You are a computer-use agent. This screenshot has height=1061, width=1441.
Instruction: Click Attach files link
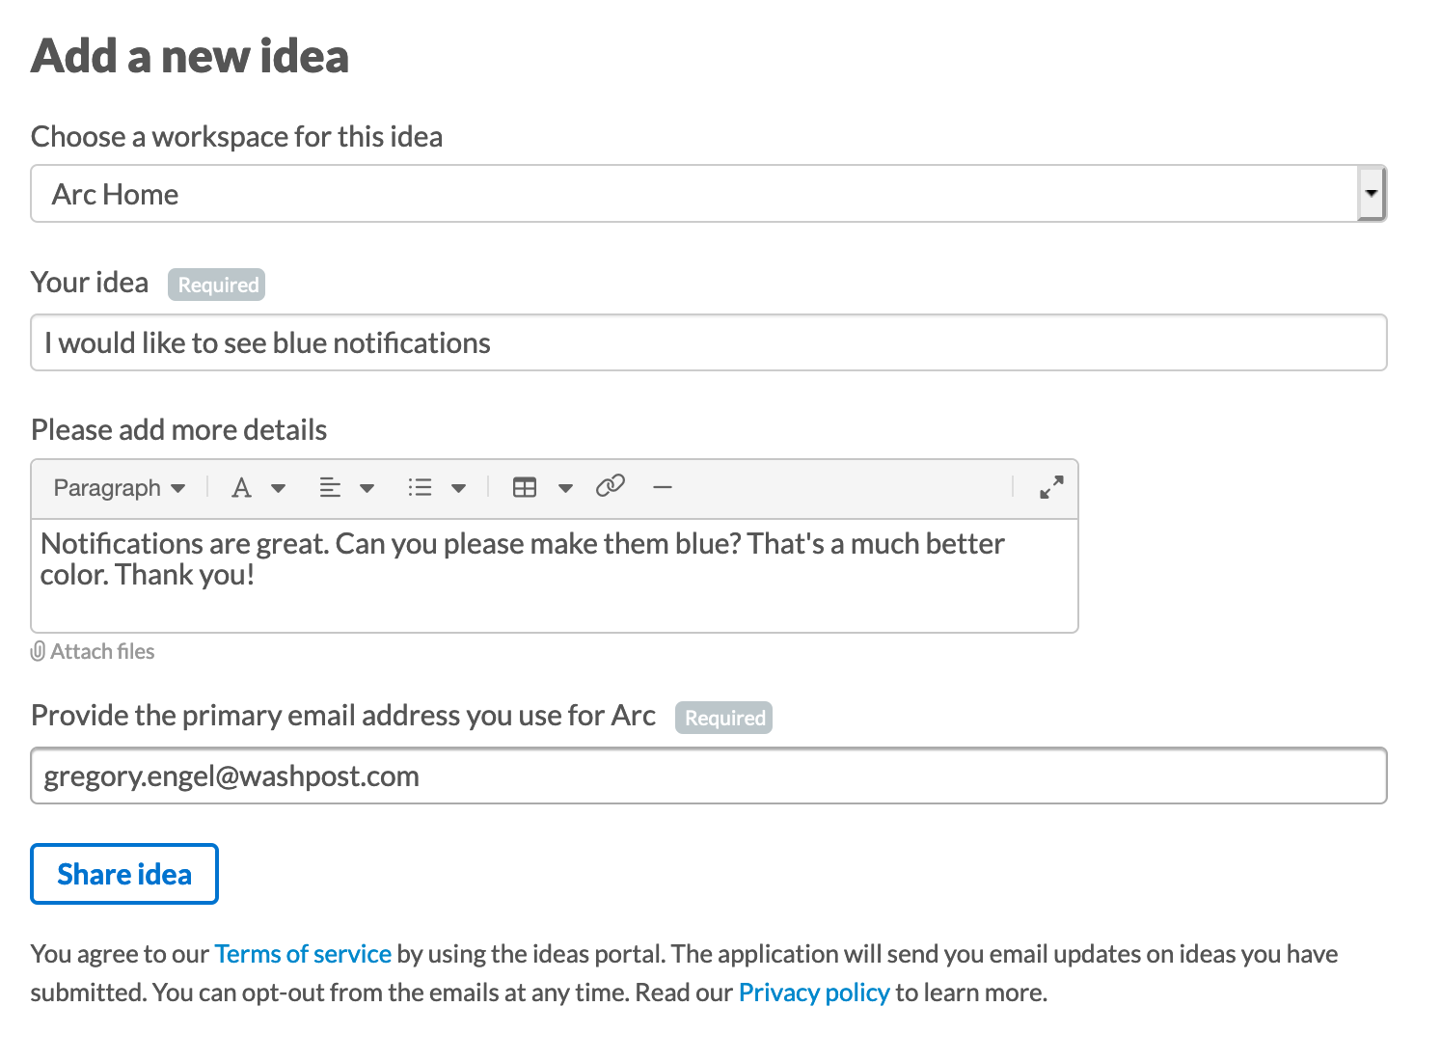93,652
